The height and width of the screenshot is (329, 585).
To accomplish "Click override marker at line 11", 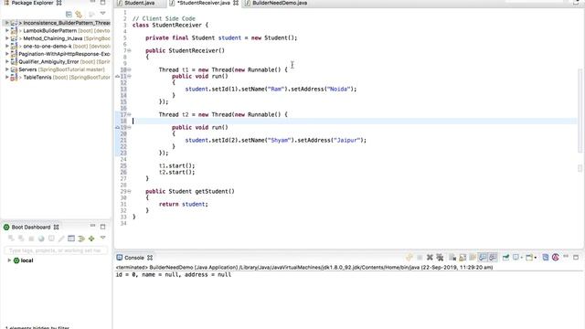I will pyautogui.click(x=118, y=76).
